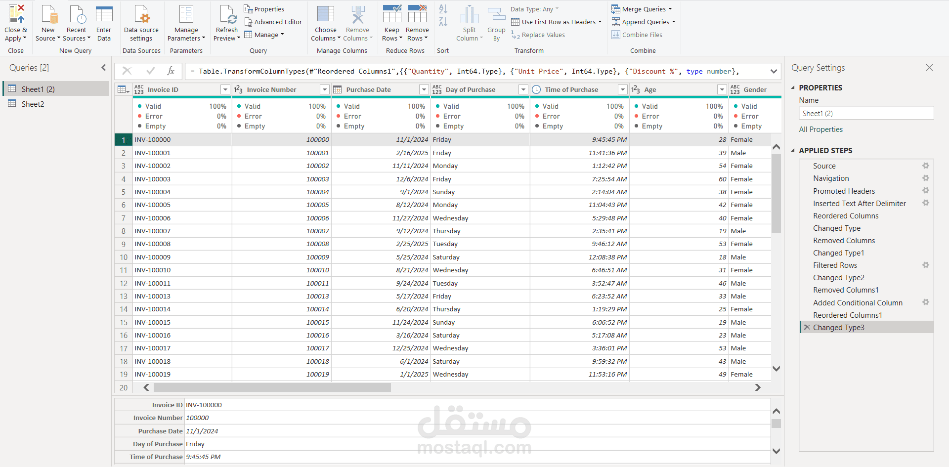Click the query Name input field
Image resolution: width=949 pixels, height=467 pixels.
[866, 114]
